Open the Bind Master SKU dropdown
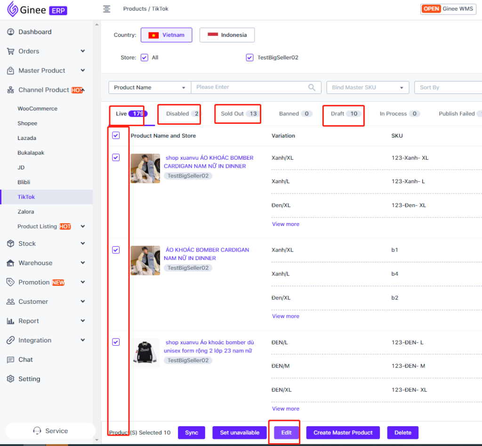The image size is (482, 446). tap(368, 87)
